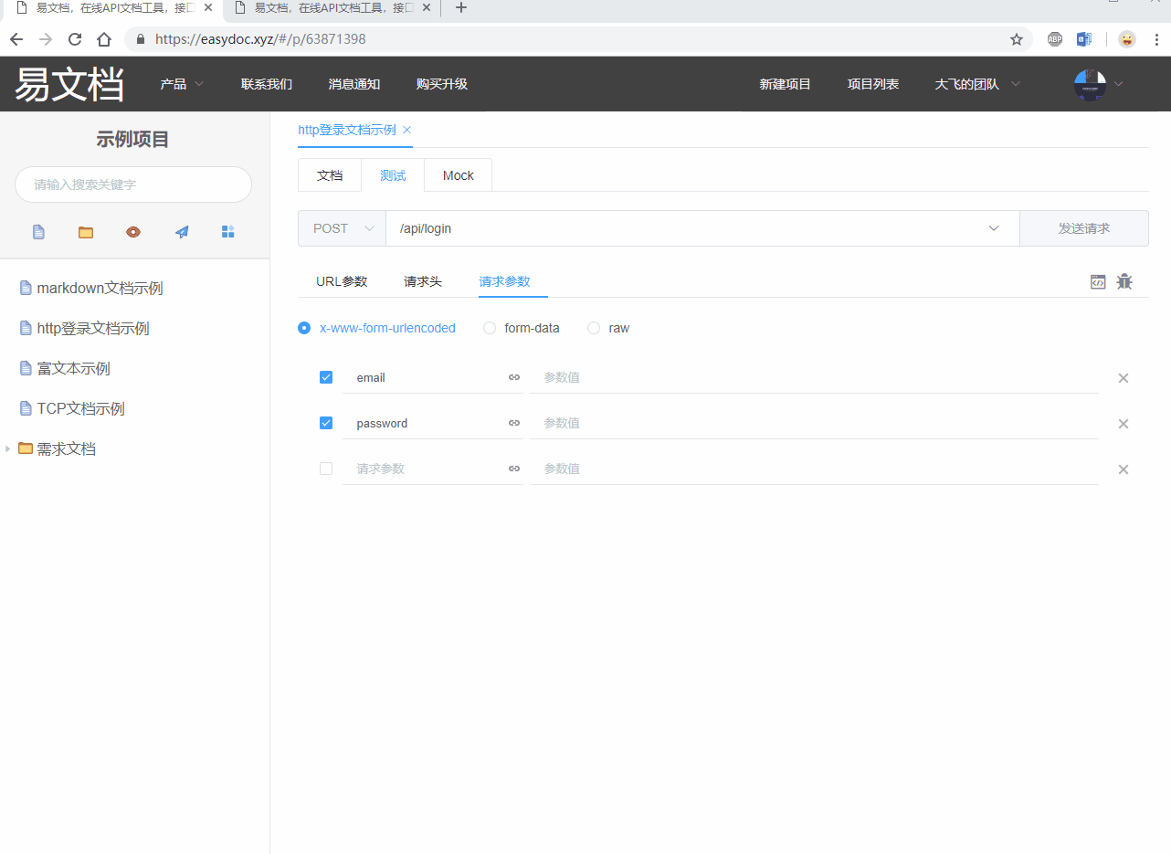Click the 易文档 logo
Viewport: 1171px width, 854px height.
click(69, 84)
